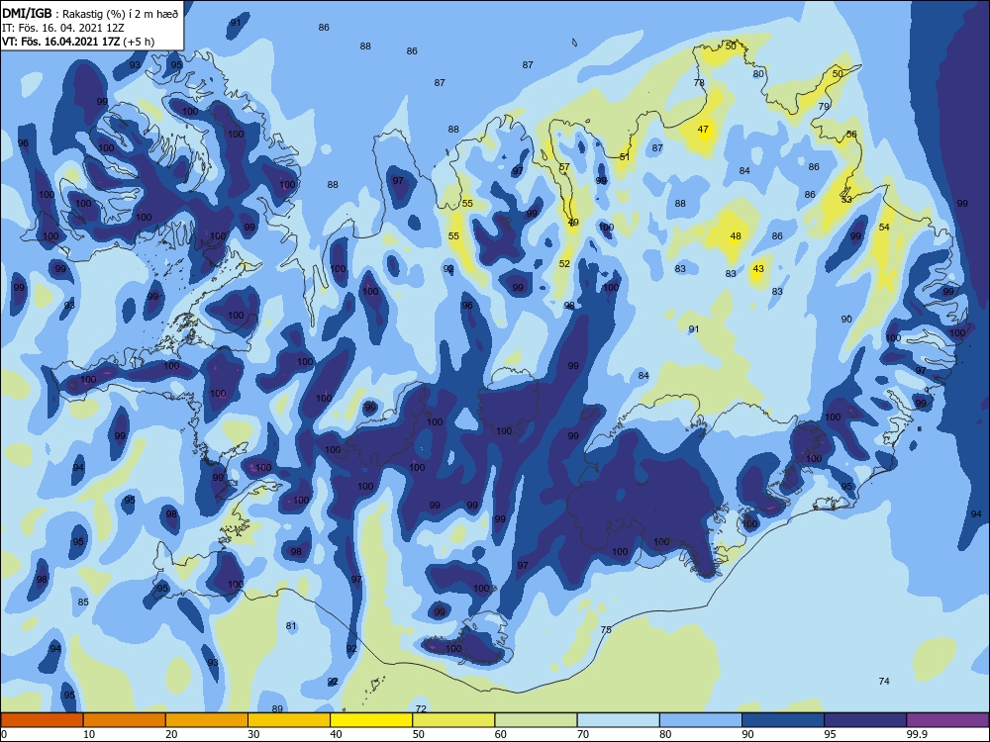This screenshot has height=742, width=990.
Task: Click the 10–20 orange legend swatch
Action: (x=125, y=720)
